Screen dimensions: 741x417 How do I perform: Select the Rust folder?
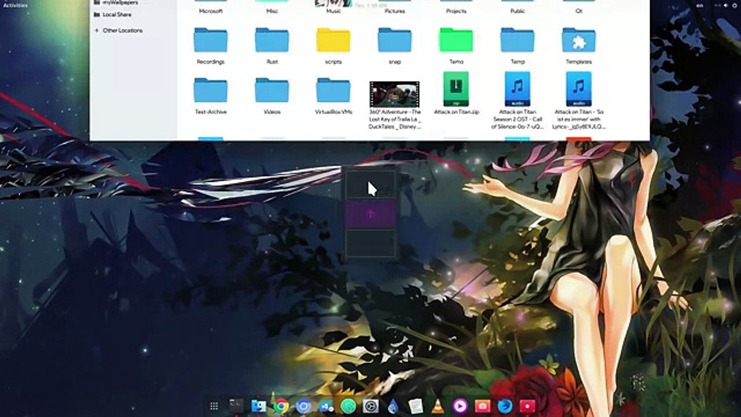(x=272, y=45)
